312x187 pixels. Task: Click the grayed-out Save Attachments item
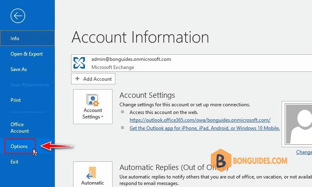pyautogui.click(x=30, y=85)
